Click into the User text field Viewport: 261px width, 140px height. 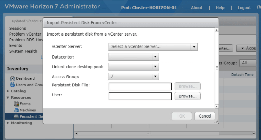140,96
